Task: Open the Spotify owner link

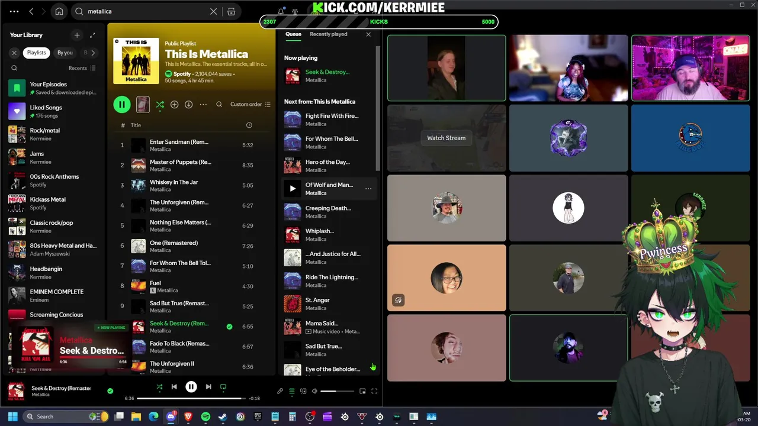Action: [x=182, y=74]
